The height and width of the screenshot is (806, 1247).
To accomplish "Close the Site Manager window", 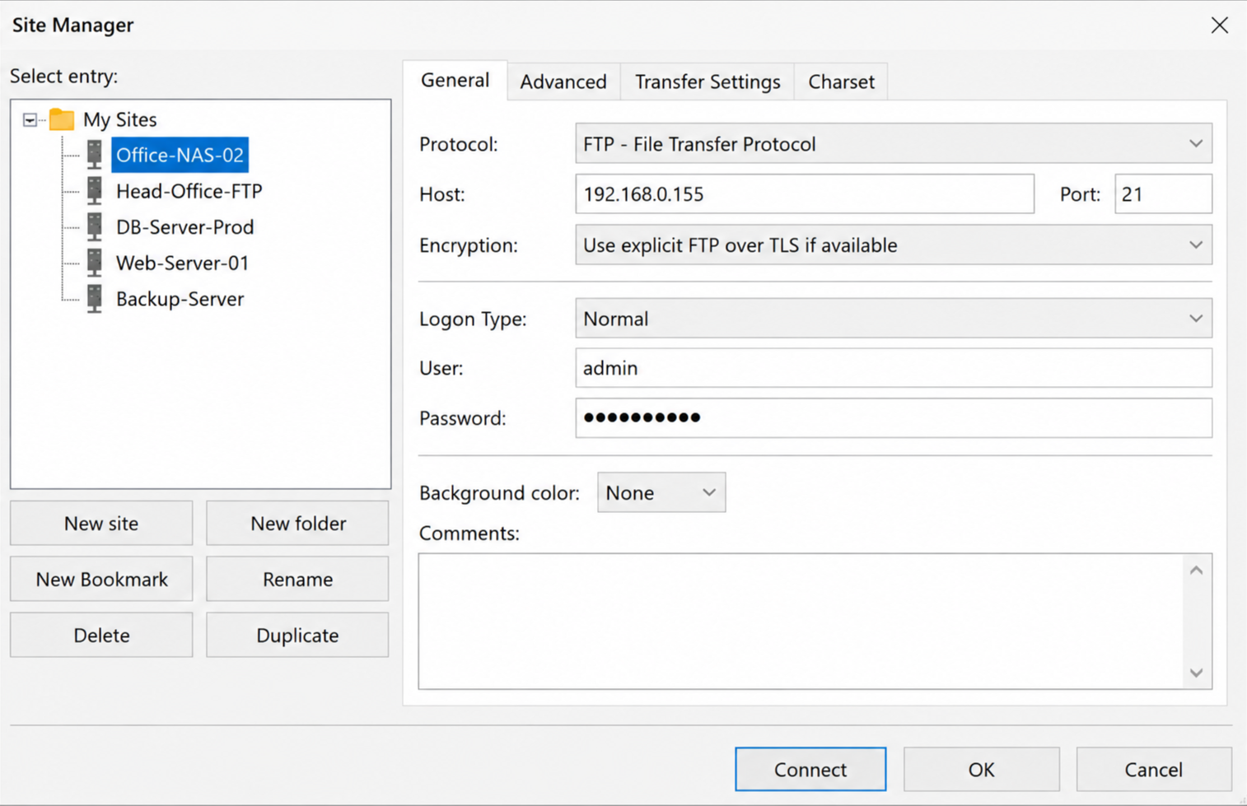I will 1220,25.
